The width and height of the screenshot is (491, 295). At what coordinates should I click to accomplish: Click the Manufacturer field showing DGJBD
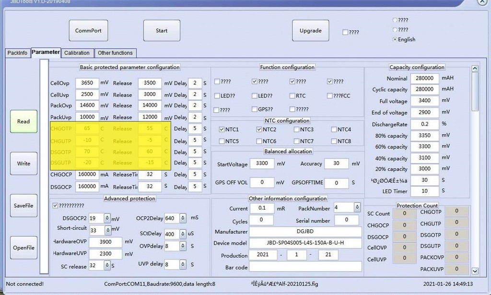point(305,232)
